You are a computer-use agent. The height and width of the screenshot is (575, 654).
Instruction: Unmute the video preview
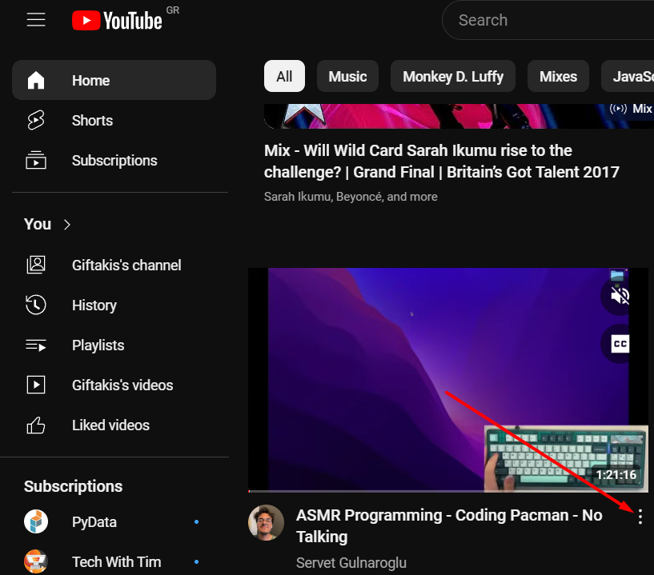[620, 297]
